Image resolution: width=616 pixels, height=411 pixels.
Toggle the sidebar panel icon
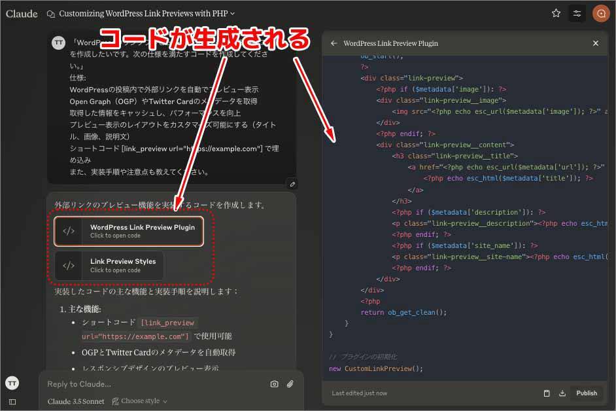[12, 401]
